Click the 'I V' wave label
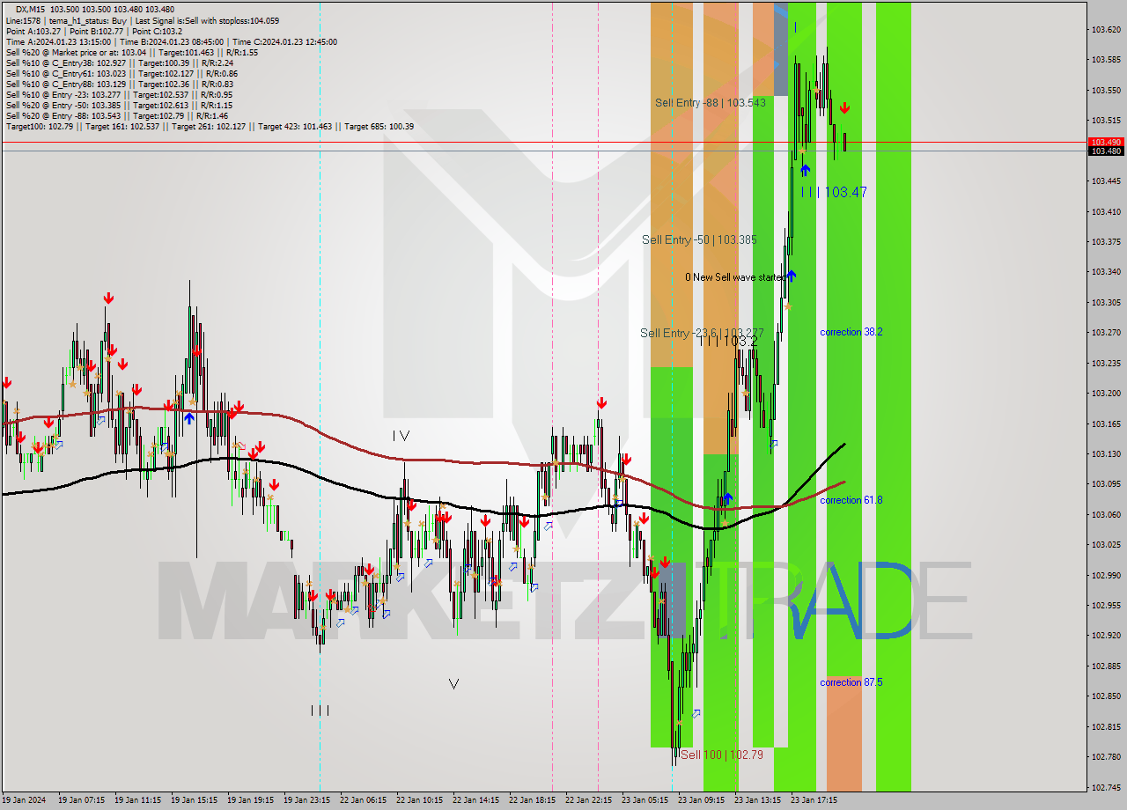Viewport: 1127px width, 810px height. (x=401, y=435)
